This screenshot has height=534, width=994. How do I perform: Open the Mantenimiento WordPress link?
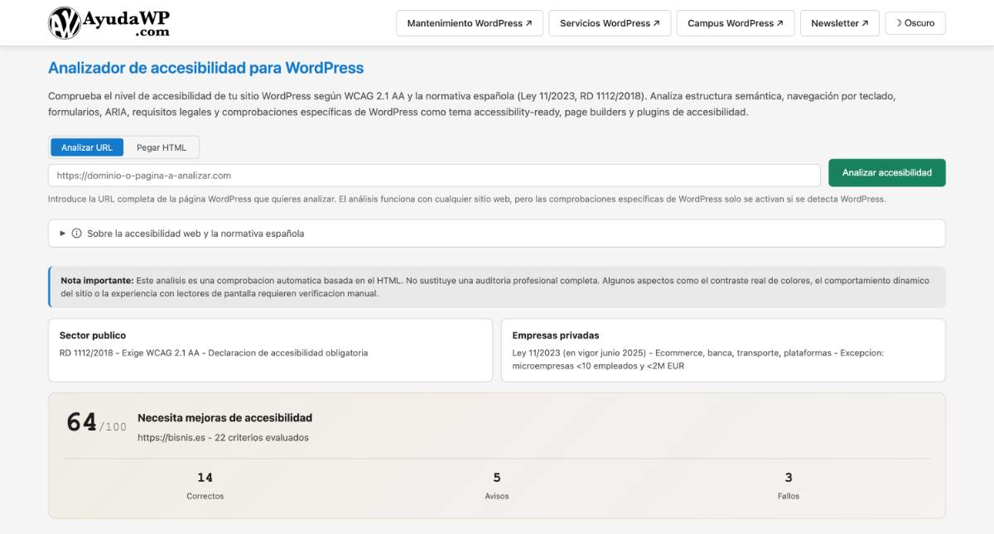pyautogui.click(x=470, y=23)
